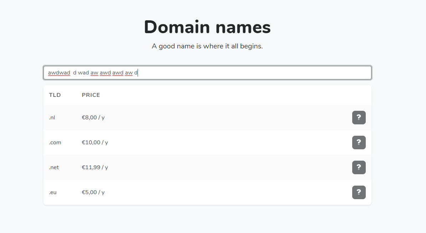Click the "Domain names" page heading
Viewport: 426px width, 233px height.
point(207,27)
